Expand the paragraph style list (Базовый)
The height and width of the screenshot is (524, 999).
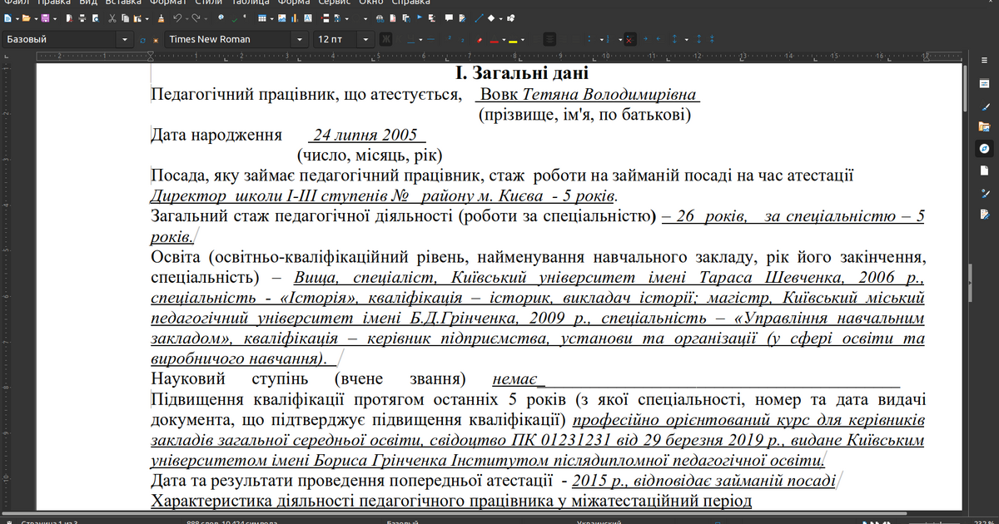point(125,38)
